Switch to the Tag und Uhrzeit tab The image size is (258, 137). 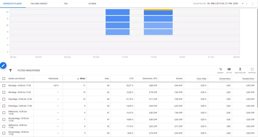39,4
